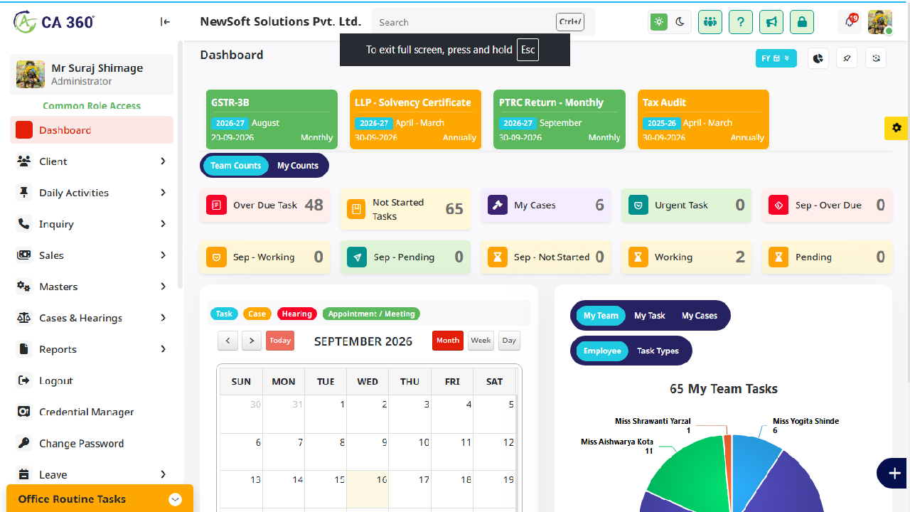Click the Masters gears icon

point(24,287)
